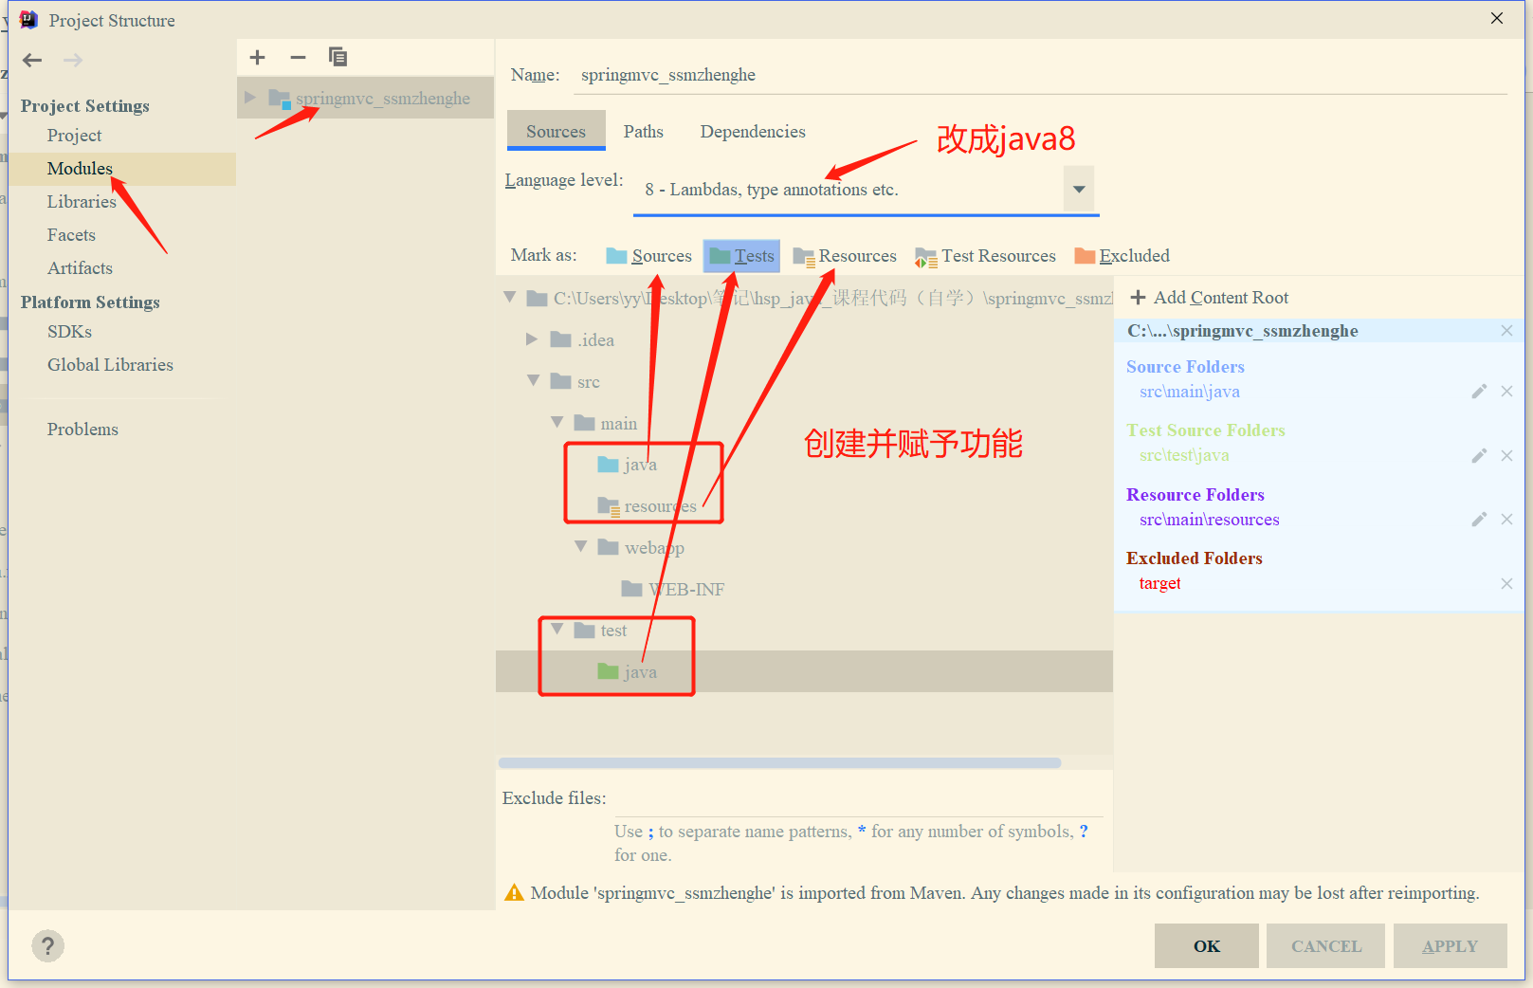
Task: Switch to the Paths tab
Action: pos(643,132)
